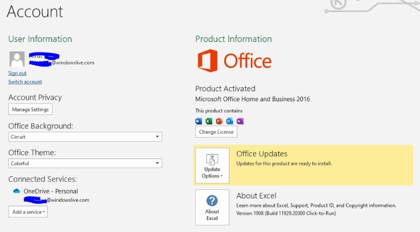Open the About Excel button
The width and height of the screenshot is (420, 232).
click(x=212, y=207)
